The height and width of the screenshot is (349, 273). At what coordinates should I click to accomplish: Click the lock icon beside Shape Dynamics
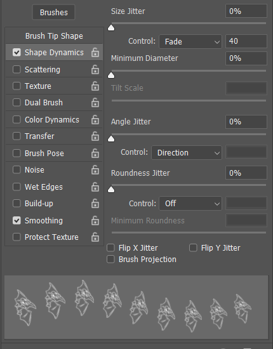tap(95, 53)
